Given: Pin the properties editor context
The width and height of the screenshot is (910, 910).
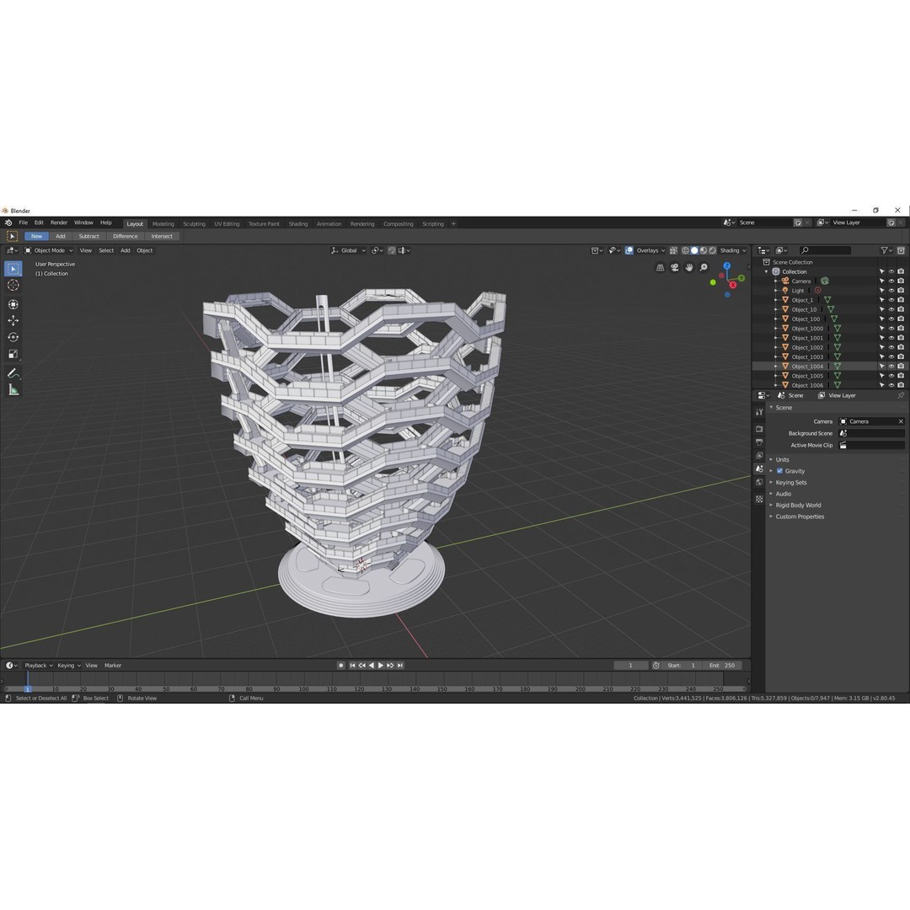Looking at the screenshot, I should 901,395.
